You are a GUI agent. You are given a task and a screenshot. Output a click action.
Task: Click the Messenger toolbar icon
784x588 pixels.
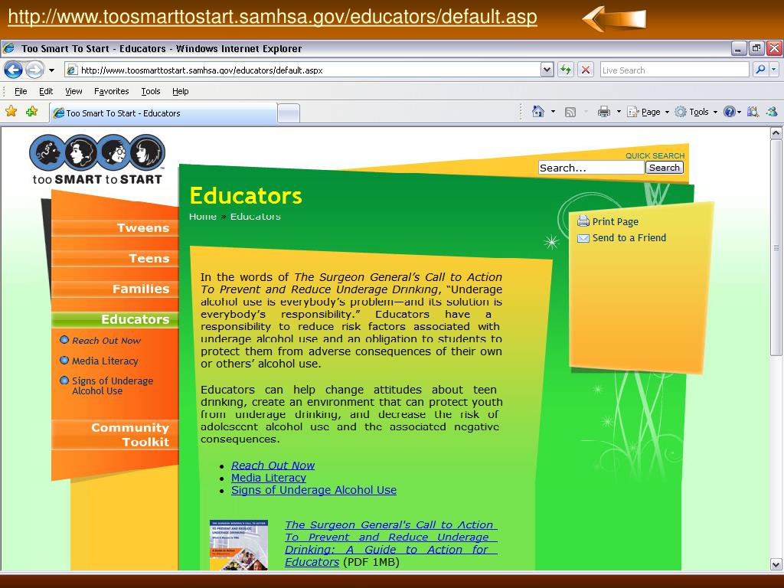click(772, 112)
